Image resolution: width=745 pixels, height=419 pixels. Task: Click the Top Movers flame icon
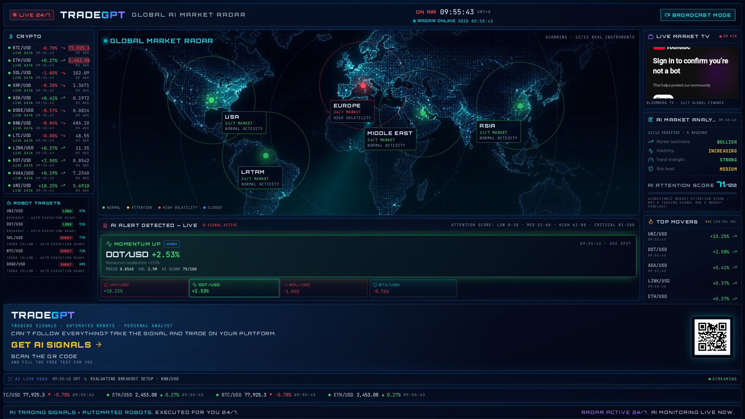click(x=651, y=222)
